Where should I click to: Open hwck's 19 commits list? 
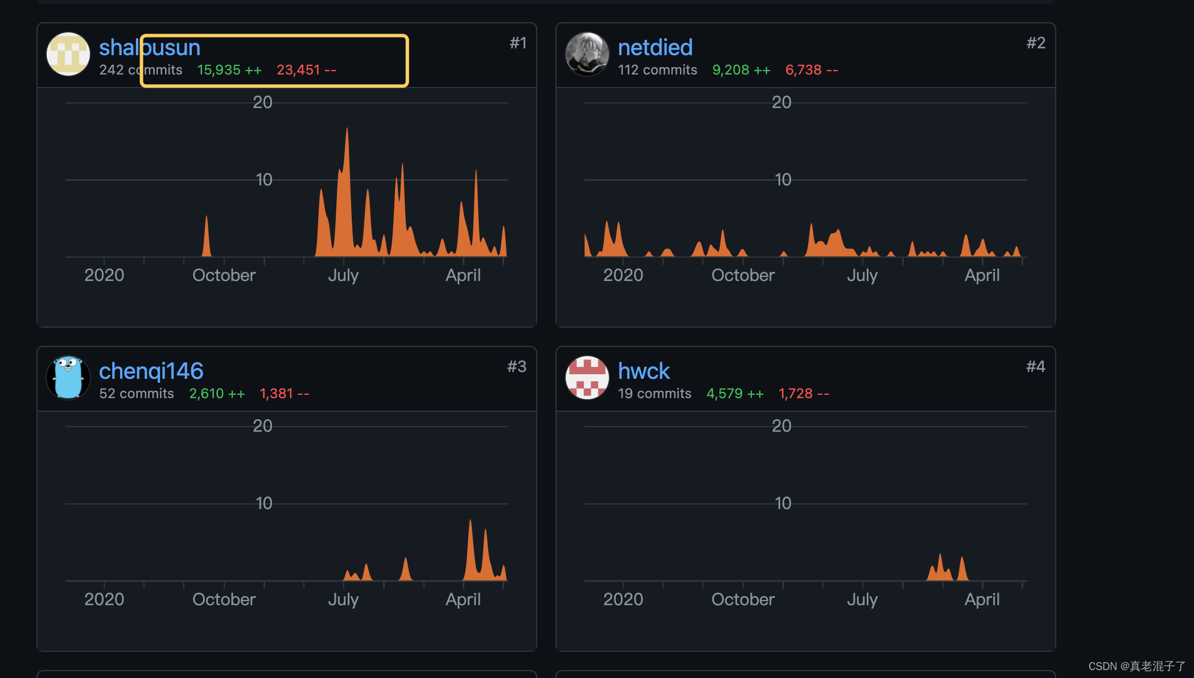654,394
